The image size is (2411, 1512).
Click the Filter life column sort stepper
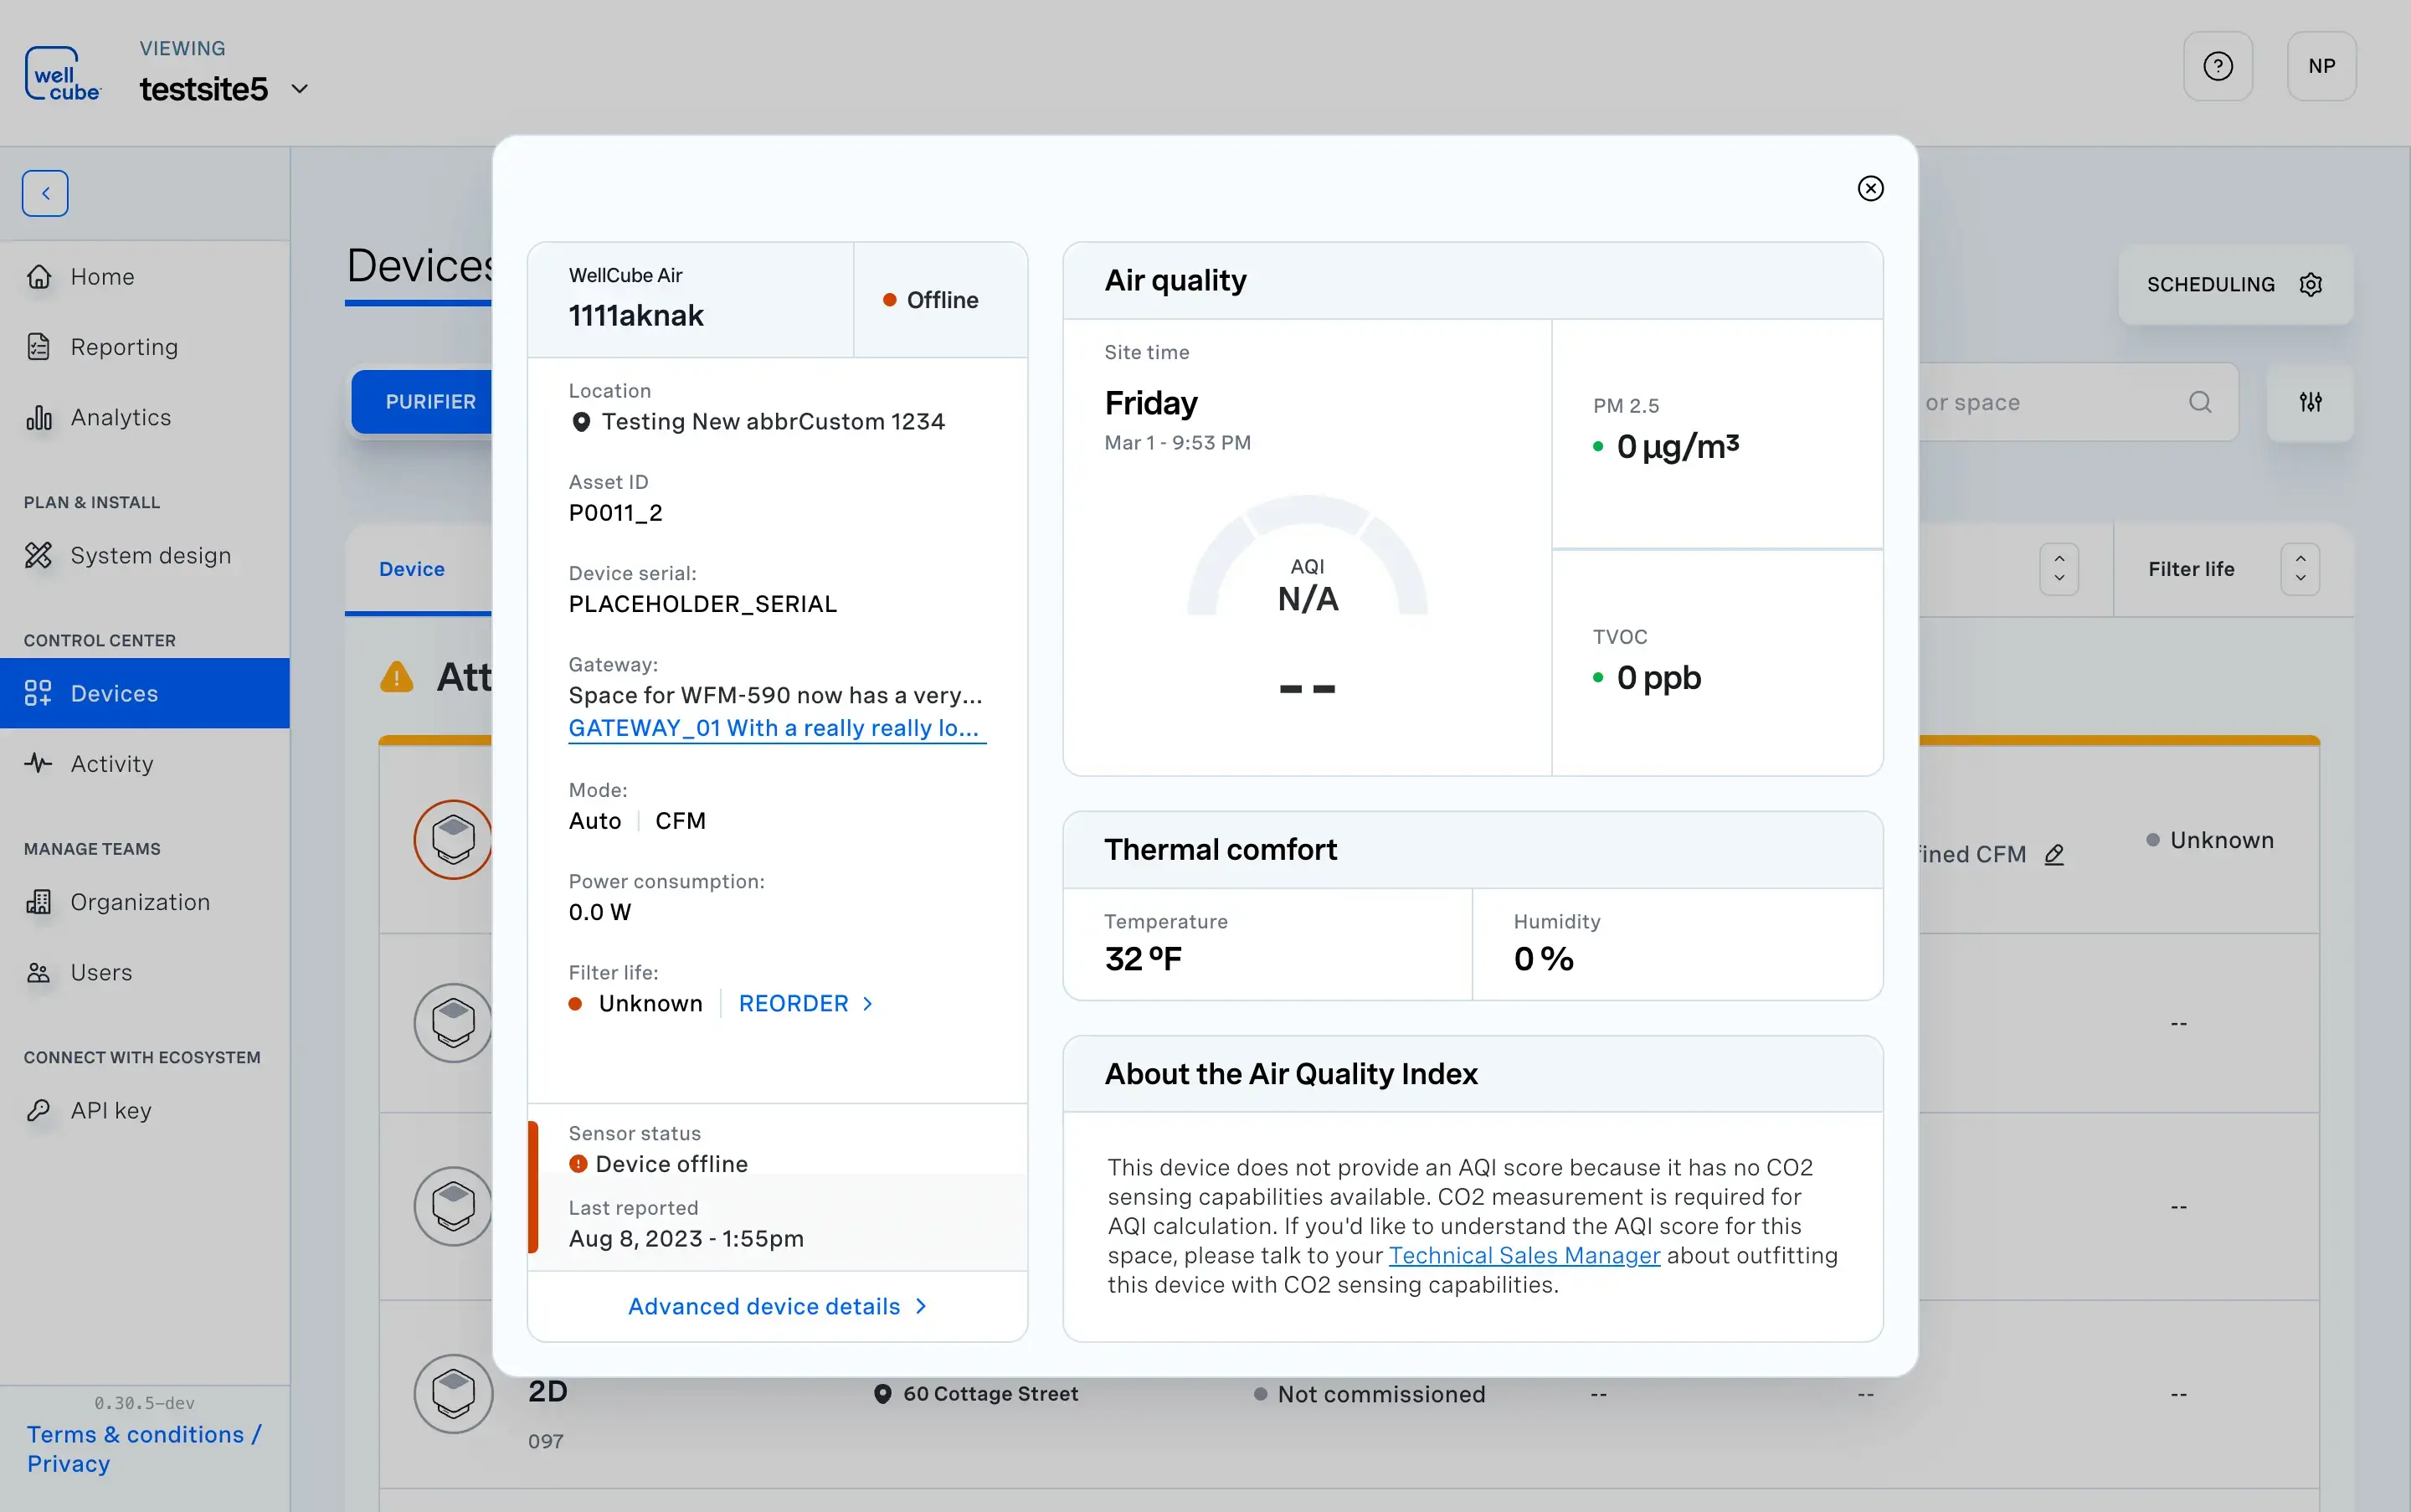pyautogui.click(x=2299, y=568)
